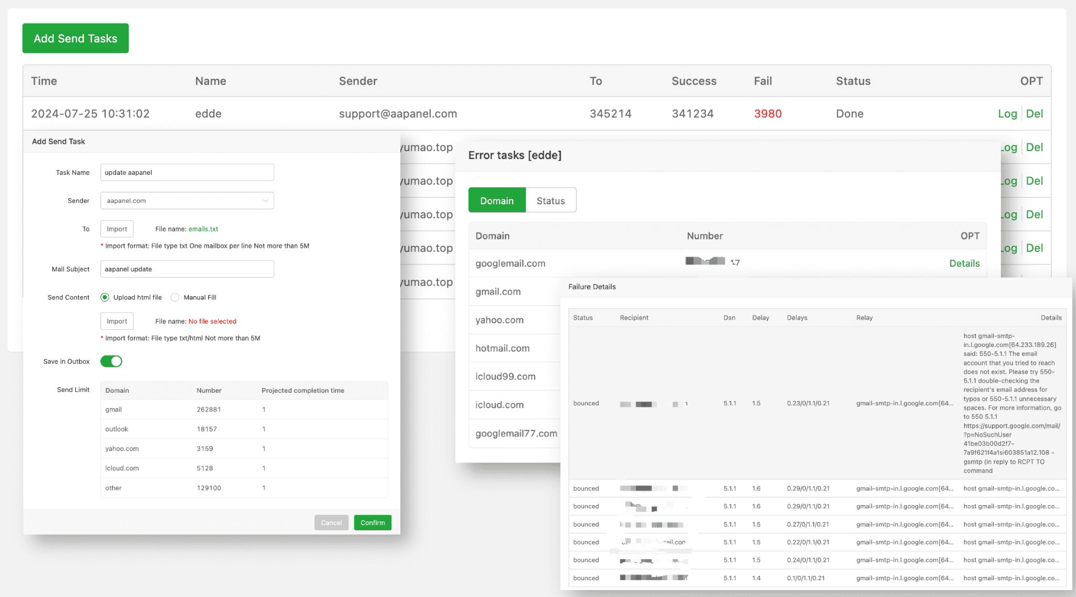The width and height of the screenshot is (1076, 597).
Task: Click Import button for To recipients
Action: [x=117, y=229]
